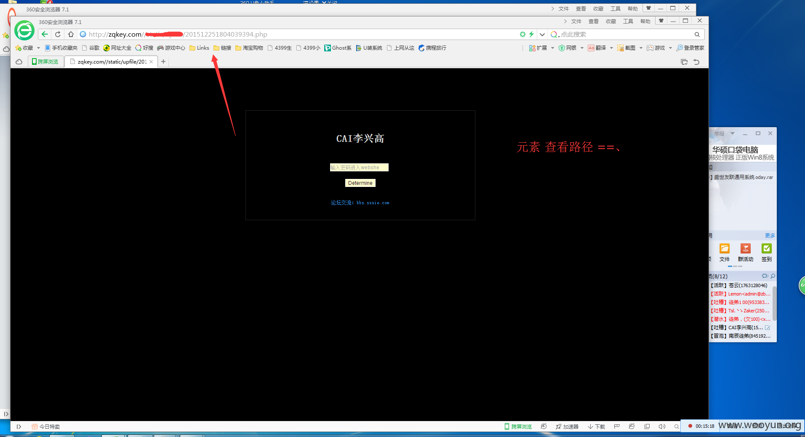Open the 网址大全 bookmark
The height and width of the screenshot is (437, 805).
117,48
